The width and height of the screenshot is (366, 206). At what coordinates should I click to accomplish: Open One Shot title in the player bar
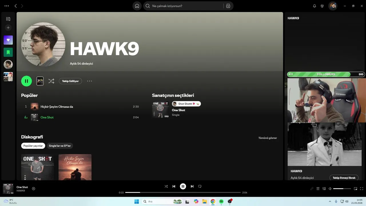click(22, 187)
